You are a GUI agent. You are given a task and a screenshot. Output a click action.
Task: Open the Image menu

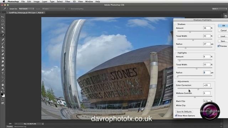click(x=36, y=1)
